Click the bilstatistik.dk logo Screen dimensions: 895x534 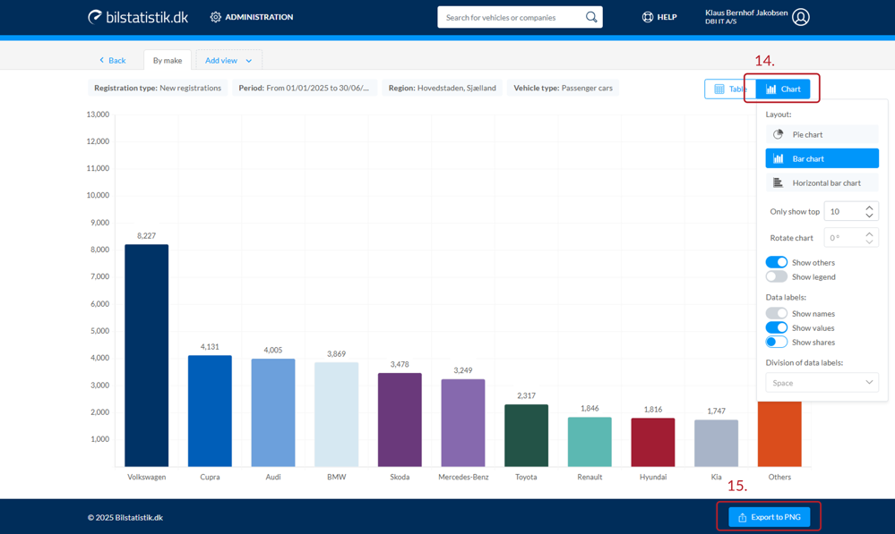pos(137,17)
